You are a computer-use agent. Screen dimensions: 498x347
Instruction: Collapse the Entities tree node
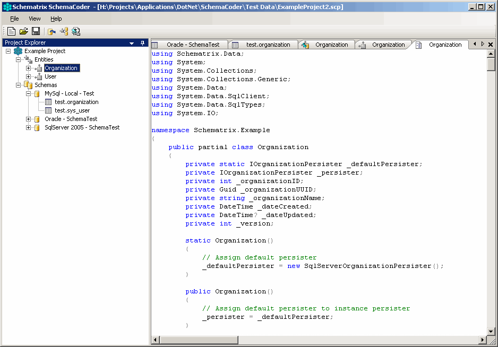[x=19, y=59]
